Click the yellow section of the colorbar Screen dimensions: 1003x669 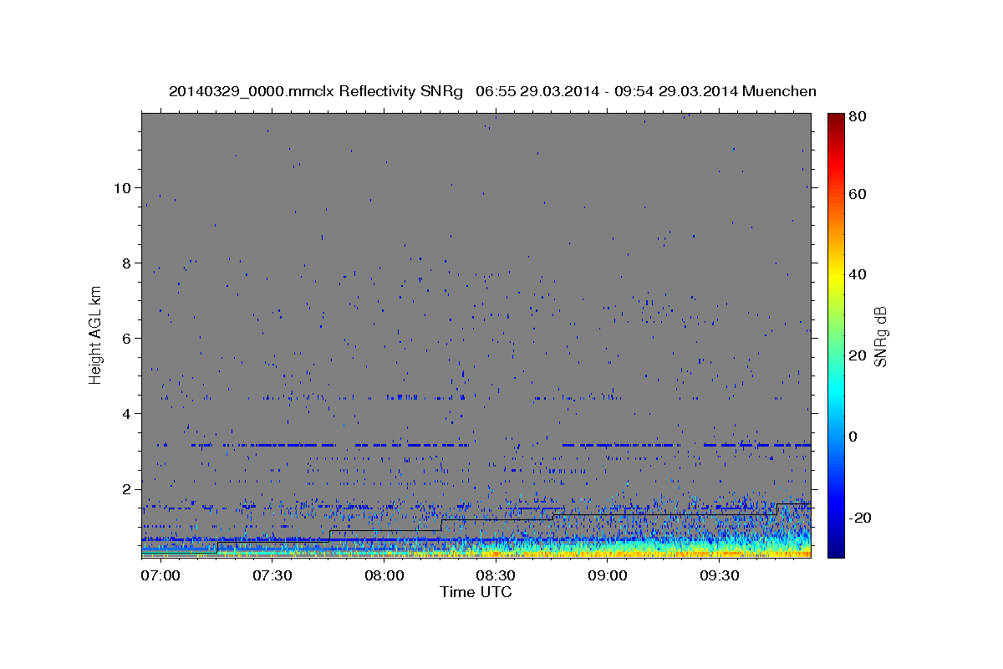(835, 274)
